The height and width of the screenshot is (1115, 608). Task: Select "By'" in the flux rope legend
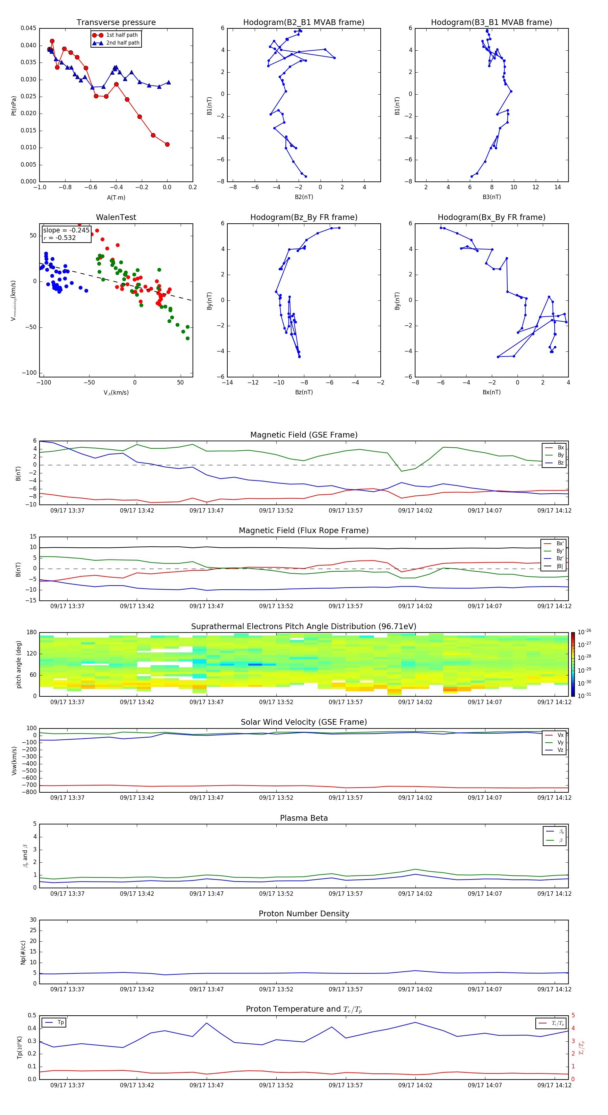[x=554, y=551]
